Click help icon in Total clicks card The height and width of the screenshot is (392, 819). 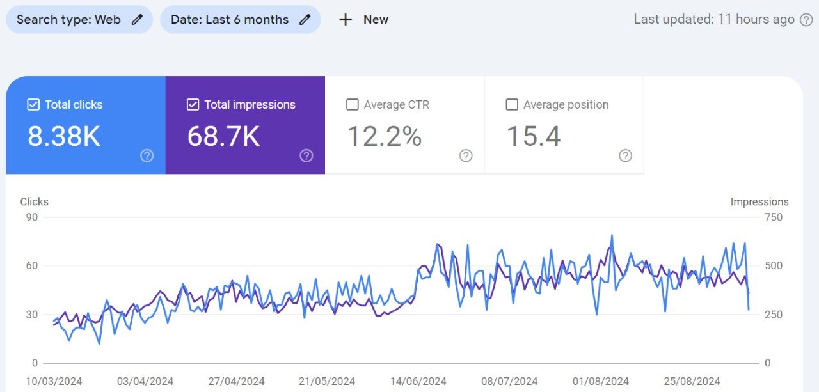tap(147, 155)
